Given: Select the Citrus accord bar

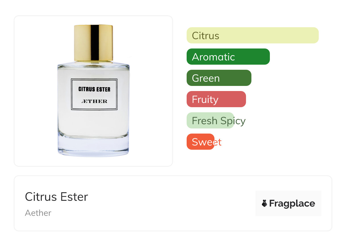Looking at the screenshot, I should click(253, 35).
